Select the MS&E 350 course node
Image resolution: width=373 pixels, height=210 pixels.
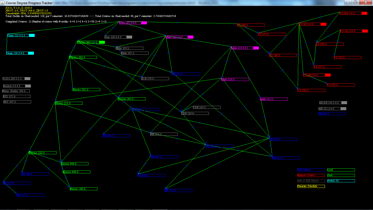coord(333,103)
